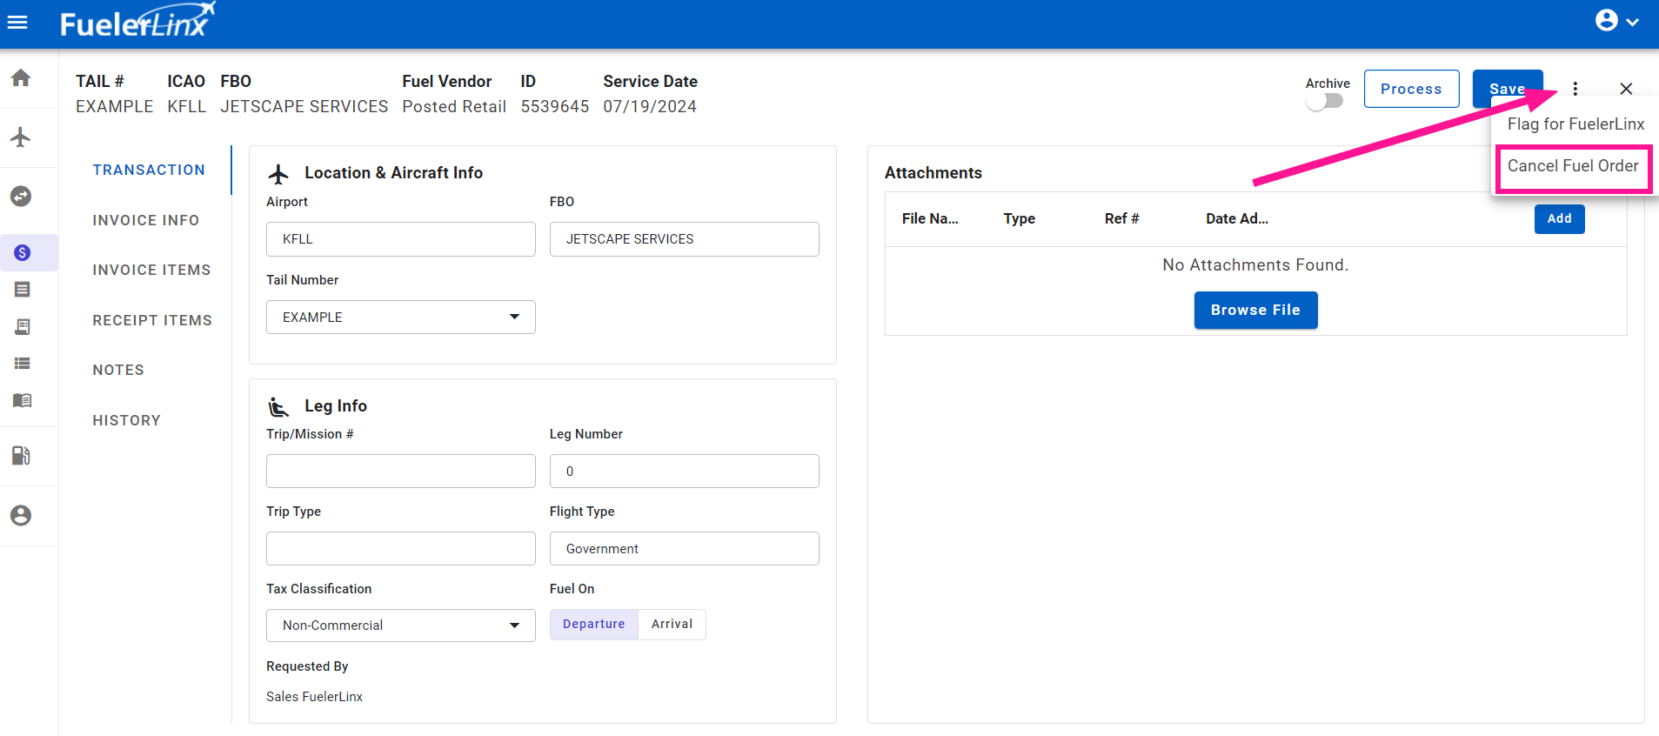Screen dimensions: 1659x736
Task: Click the Leg Info heading
Action: (336, 406)
